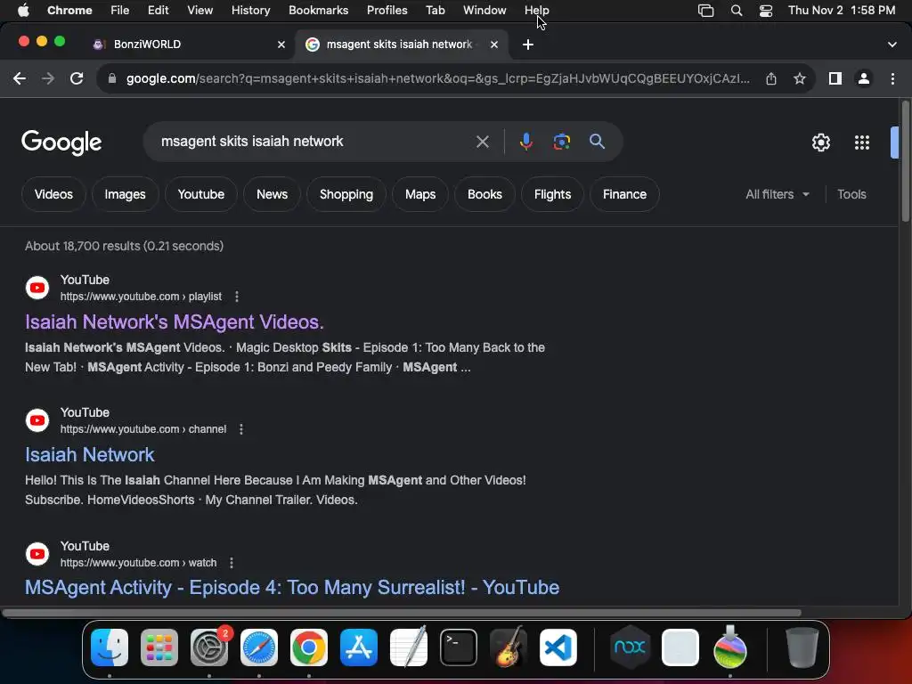
Task: Open macOS Control Center
Action: click(x=766, y=11)
